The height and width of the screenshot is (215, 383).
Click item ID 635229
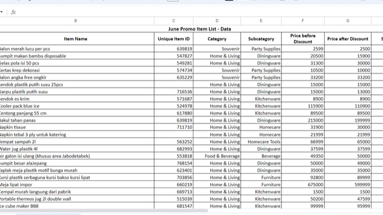pyautogui.click(x=174, y=77)
